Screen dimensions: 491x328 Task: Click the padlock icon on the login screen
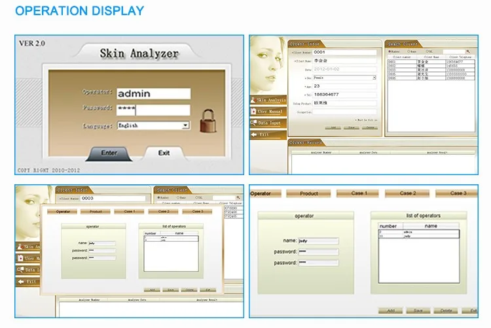pyautogui.click(x=208, y=121)
